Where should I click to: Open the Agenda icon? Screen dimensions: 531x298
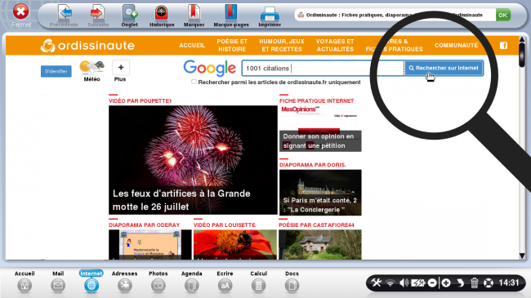[192, 286]
